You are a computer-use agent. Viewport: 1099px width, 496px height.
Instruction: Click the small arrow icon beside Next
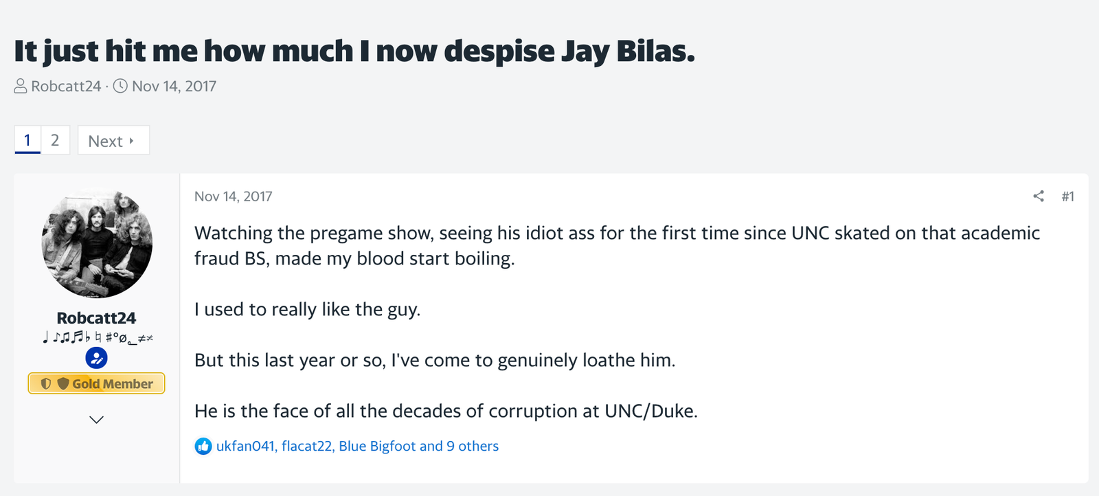point(131,141)
